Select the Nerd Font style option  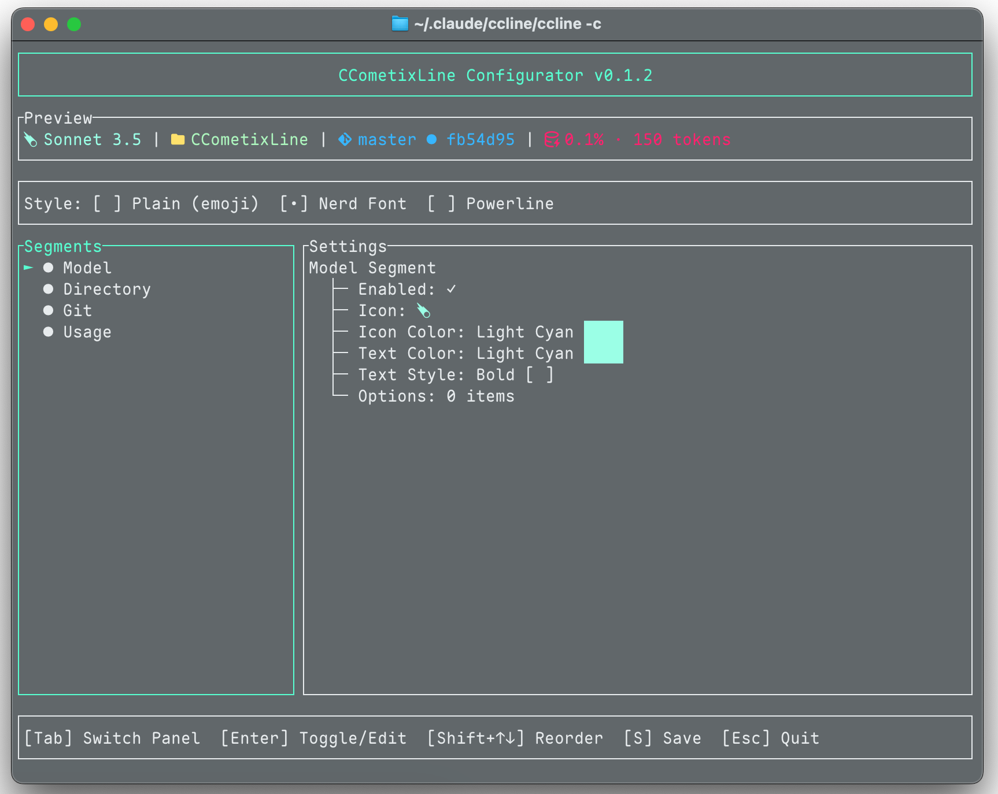tap(343, 203)
